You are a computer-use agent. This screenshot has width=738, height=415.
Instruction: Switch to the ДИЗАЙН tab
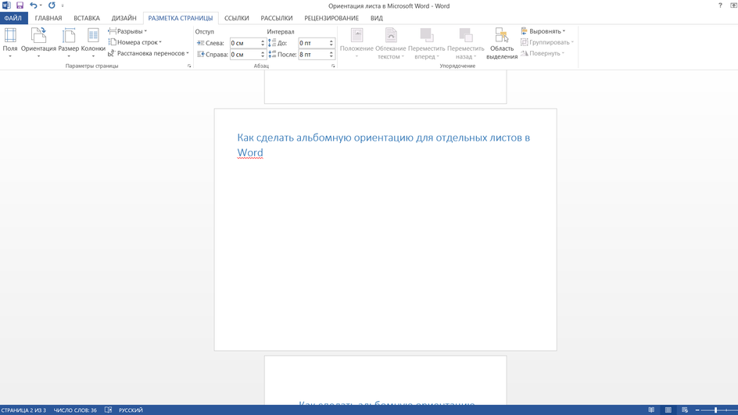[x=124, y=18]
